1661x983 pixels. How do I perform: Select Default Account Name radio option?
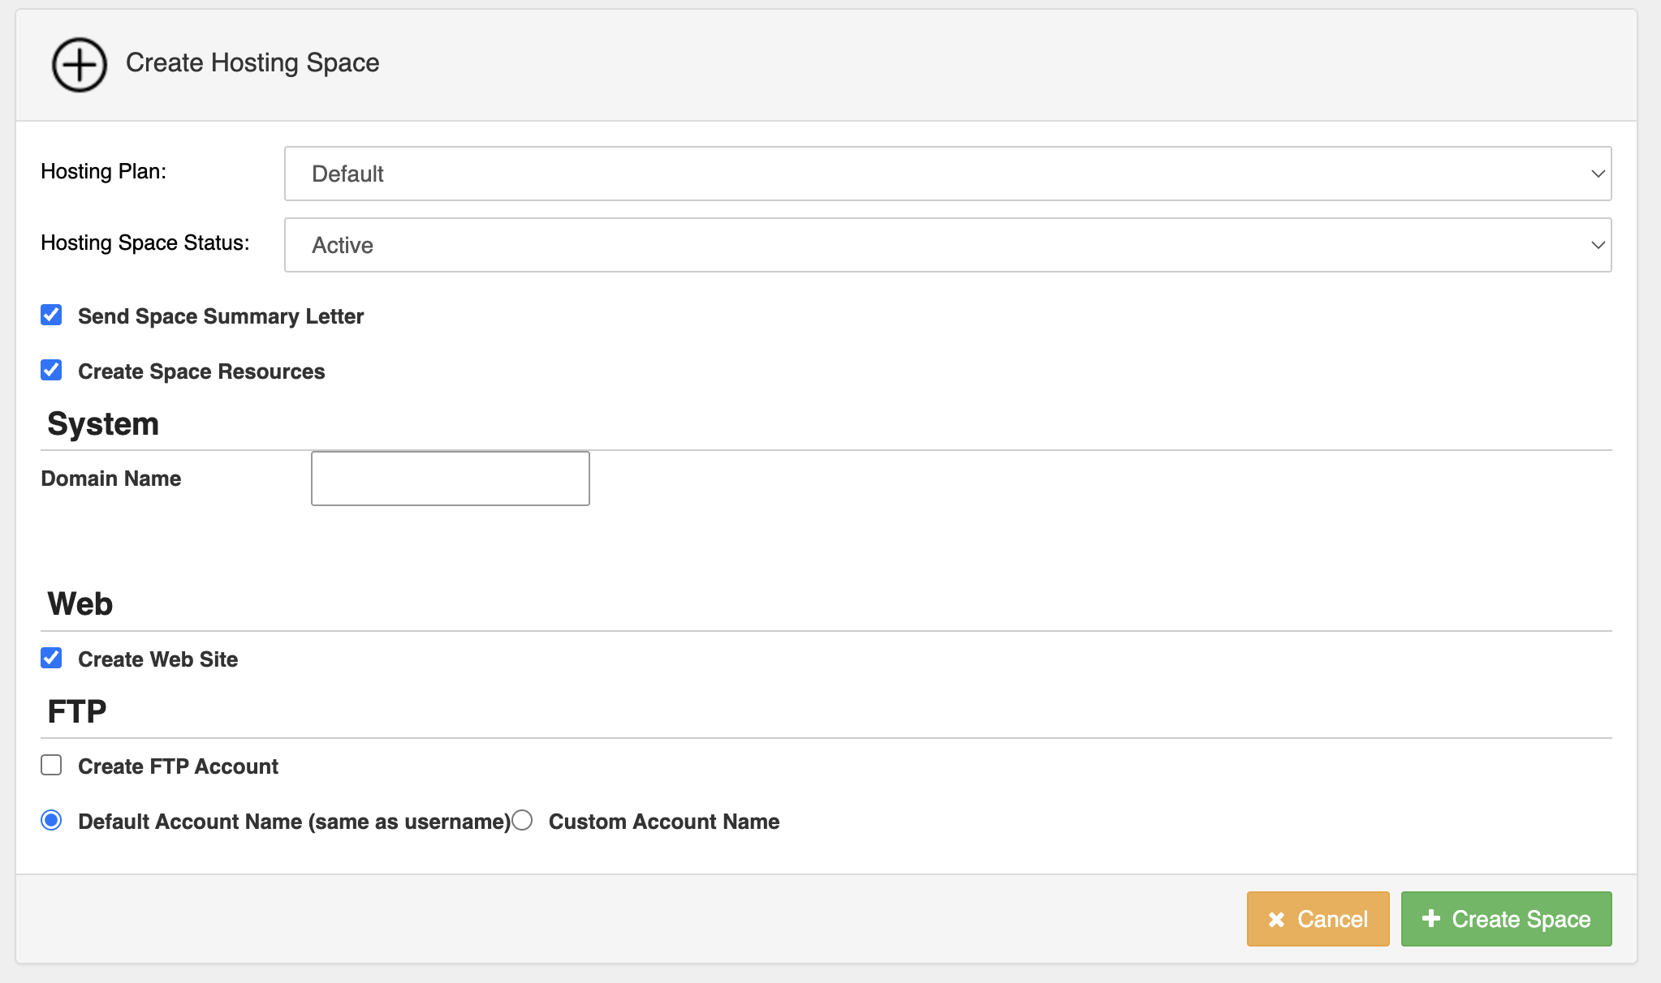[x=51, y=821]
